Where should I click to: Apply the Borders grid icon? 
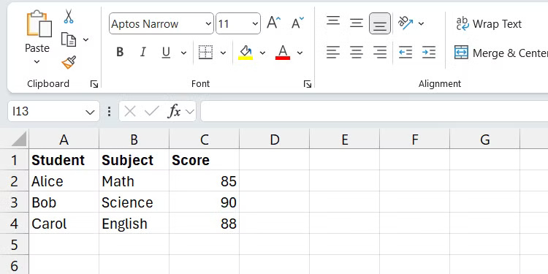[x=205, y=53]
